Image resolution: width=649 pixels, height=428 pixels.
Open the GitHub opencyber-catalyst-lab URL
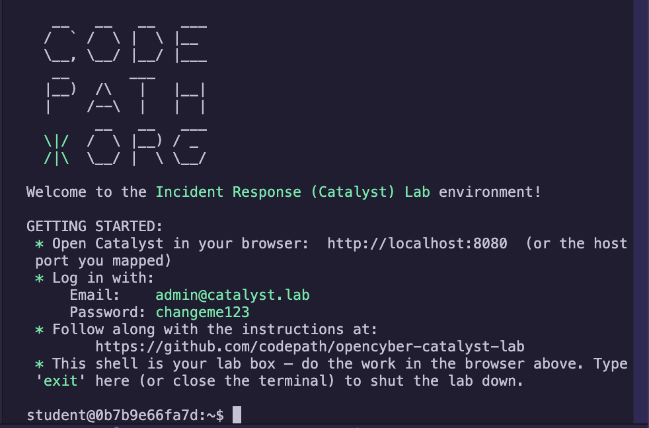[x=310, y=347]
